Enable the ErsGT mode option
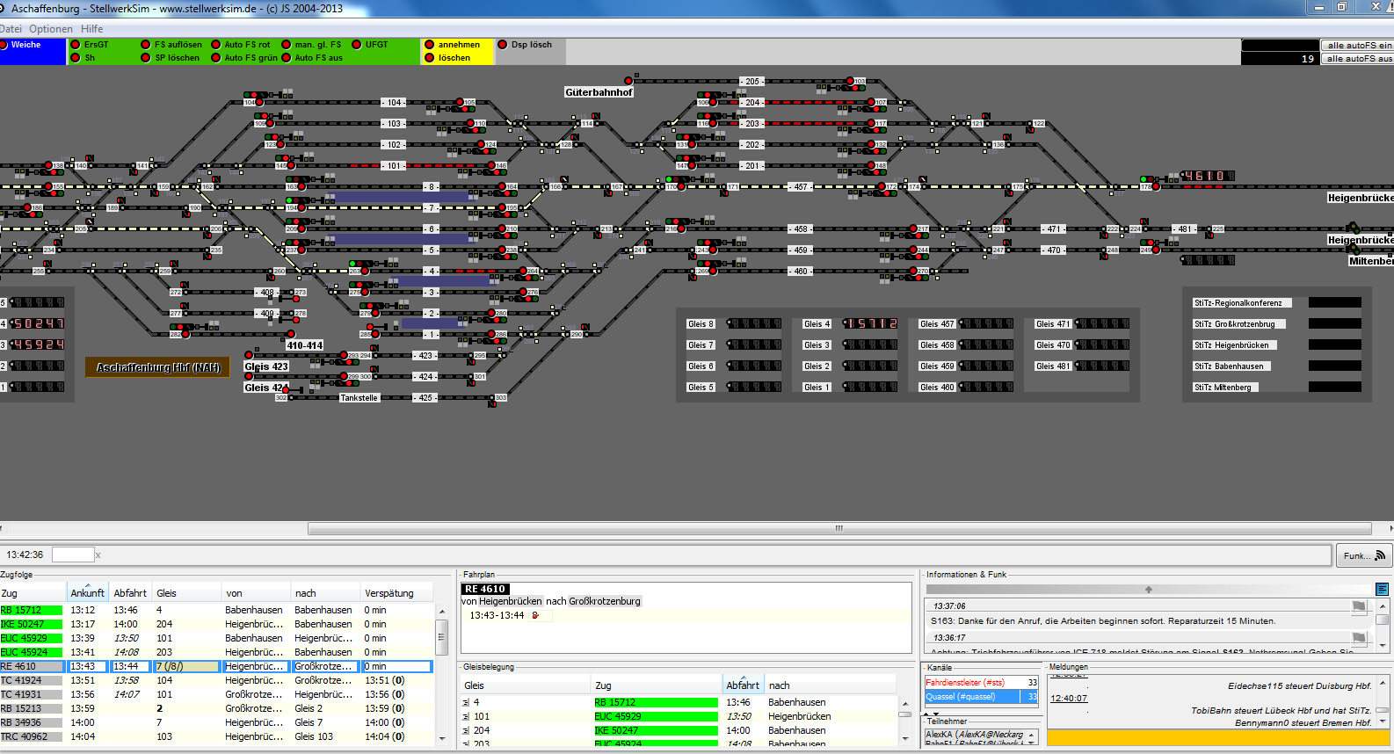Viewport: 1394px width, 754px height. (x=76, y=45)
